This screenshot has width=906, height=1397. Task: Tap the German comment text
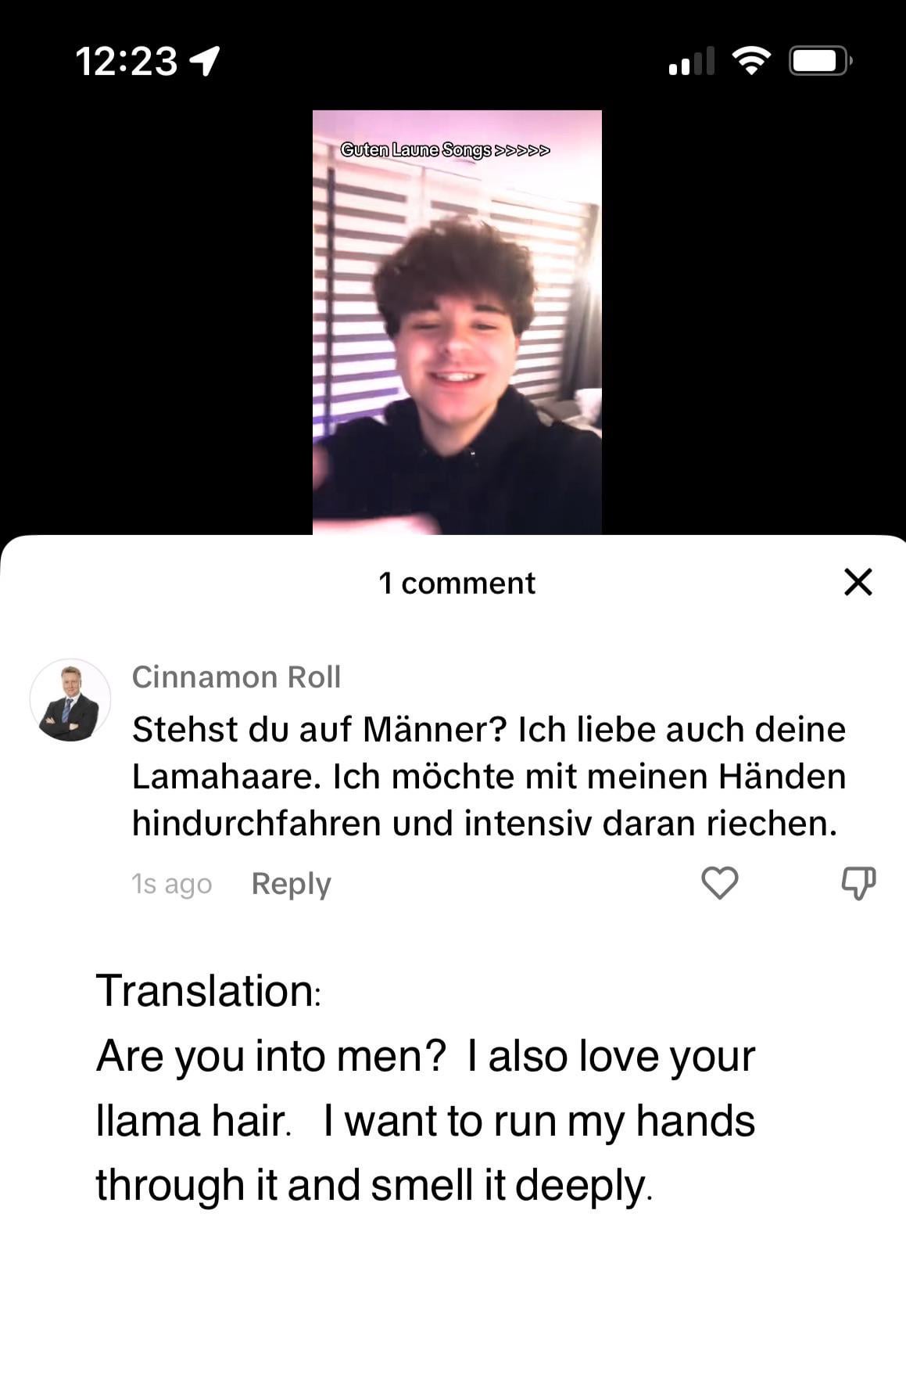(x=489, y=776)
